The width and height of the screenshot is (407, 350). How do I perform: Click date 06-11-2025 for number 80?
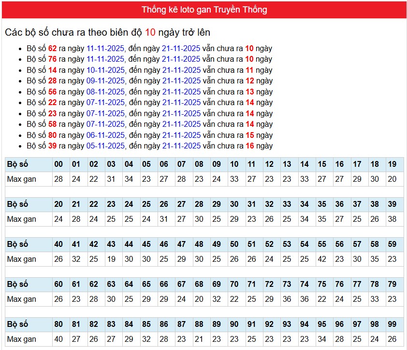105,135
